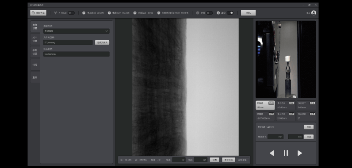Click the voltage (kV) status check icon
The width and height of the screenshot is (352, 168).
click(x=84, y=13)
